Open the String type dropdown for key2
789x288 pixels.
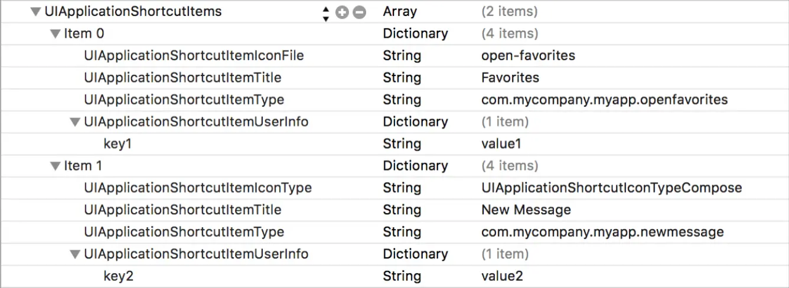coord(402,276)
